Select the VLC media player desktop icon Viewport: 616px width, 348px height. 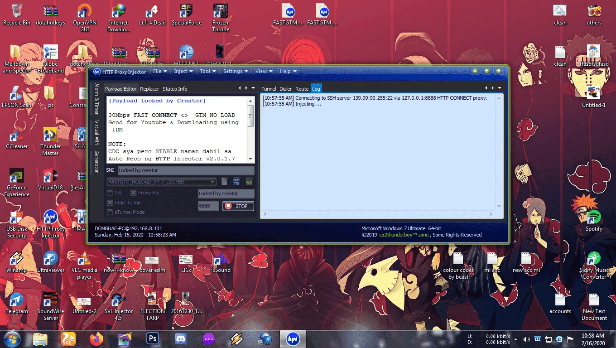click(x=84, y=266)
